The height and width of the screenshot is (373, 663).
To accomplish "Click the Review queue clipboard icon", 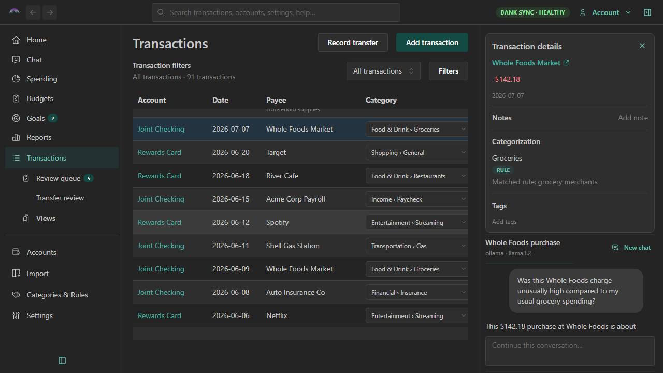I will click(26, 178).
